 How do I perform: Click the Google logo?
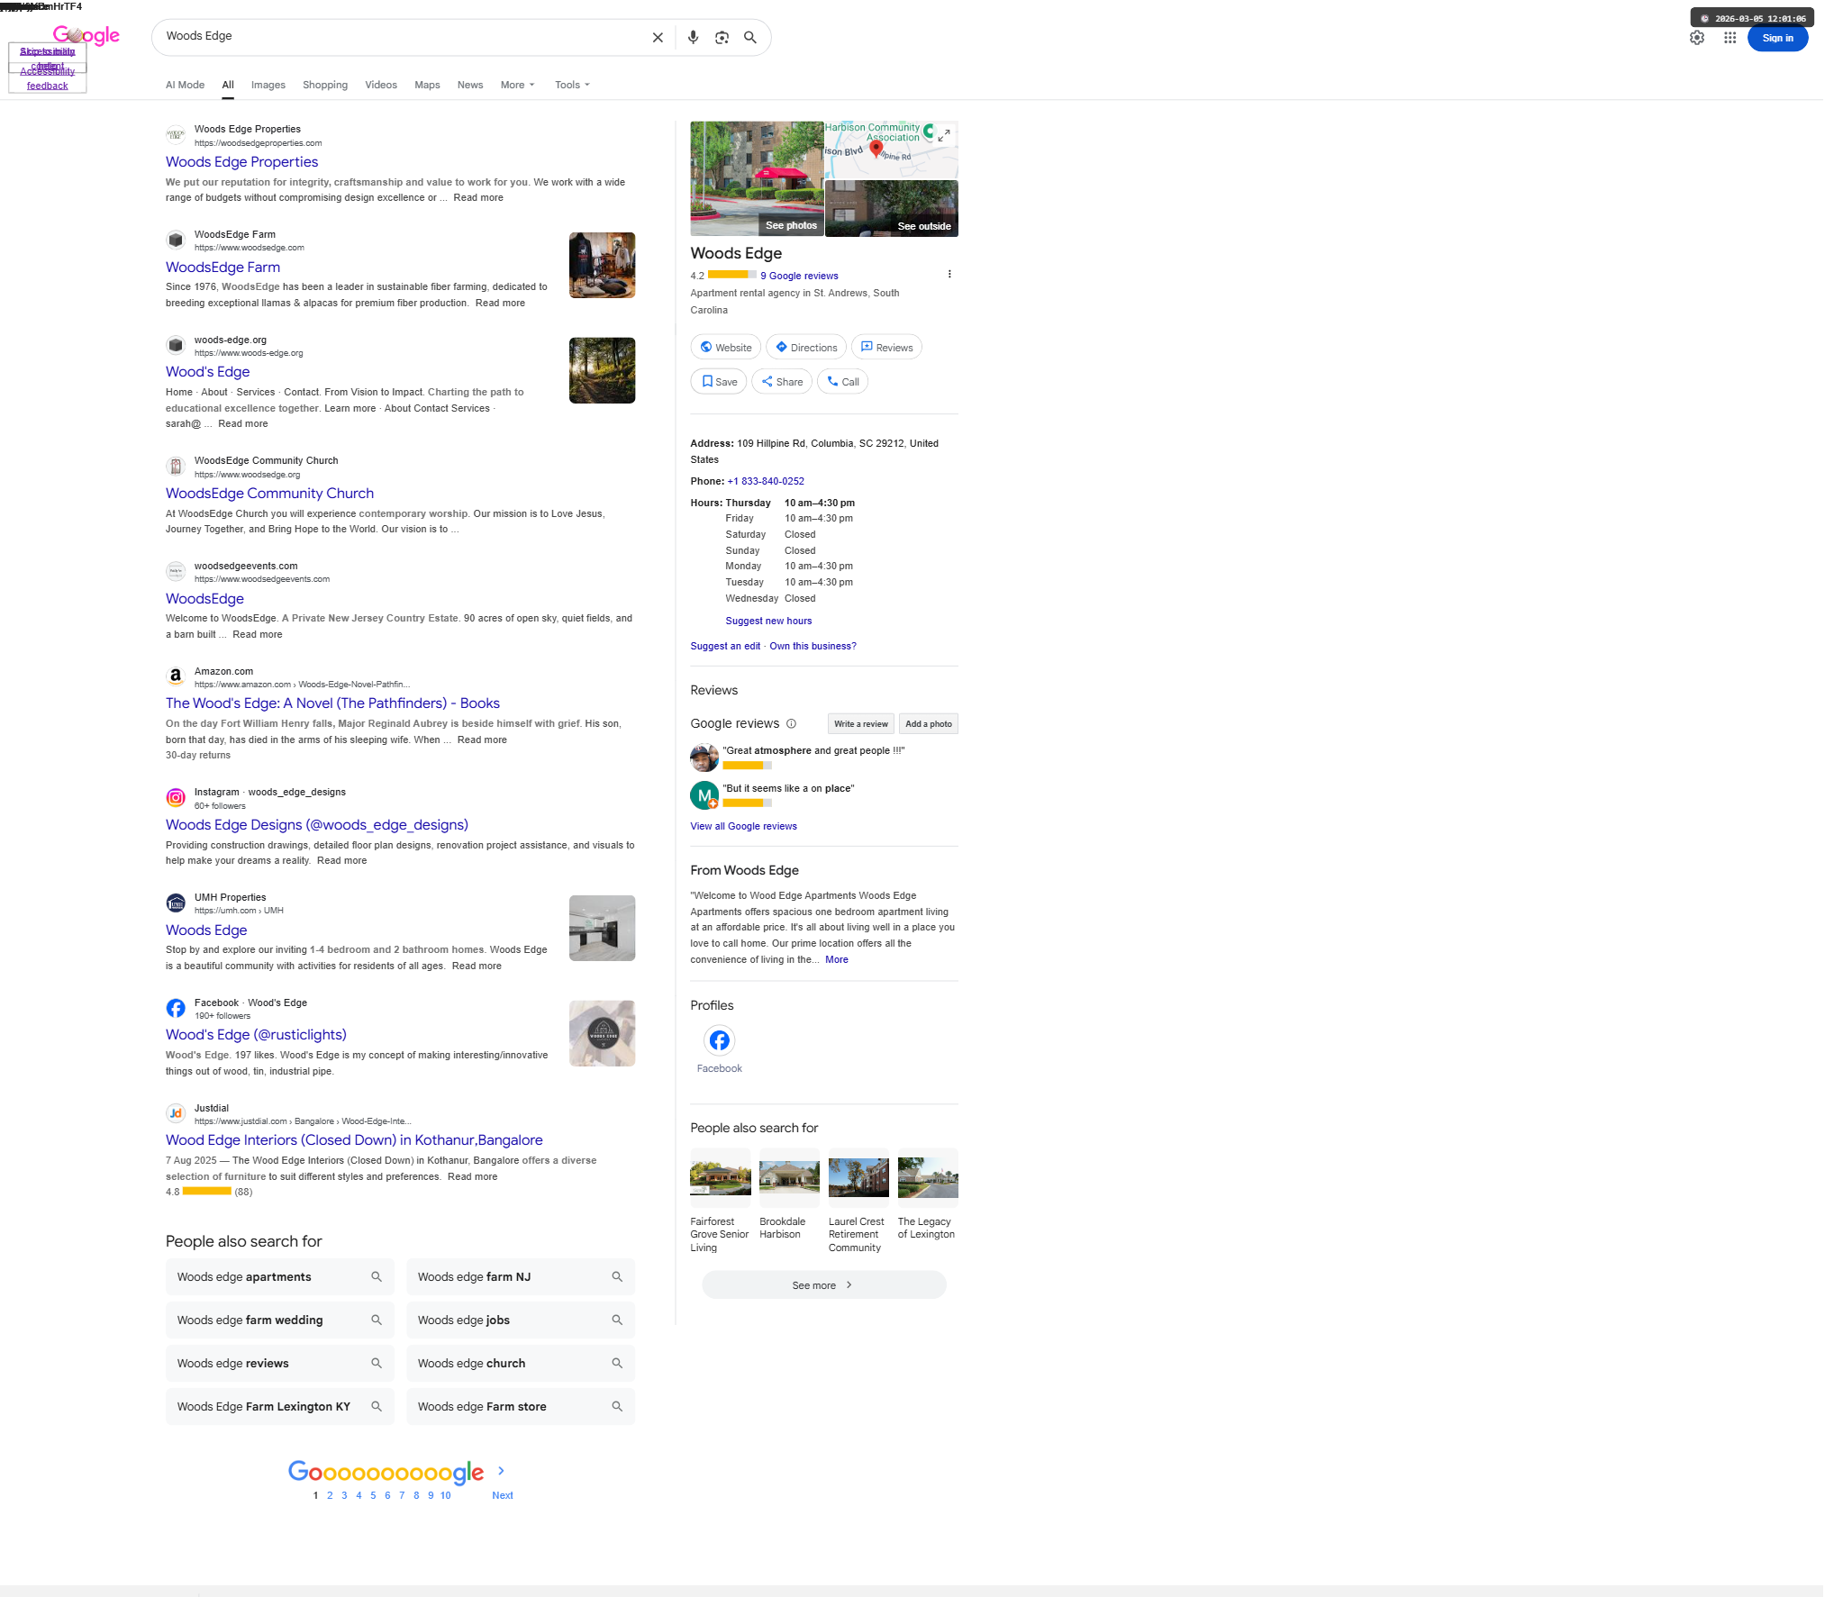pos(86,35)
